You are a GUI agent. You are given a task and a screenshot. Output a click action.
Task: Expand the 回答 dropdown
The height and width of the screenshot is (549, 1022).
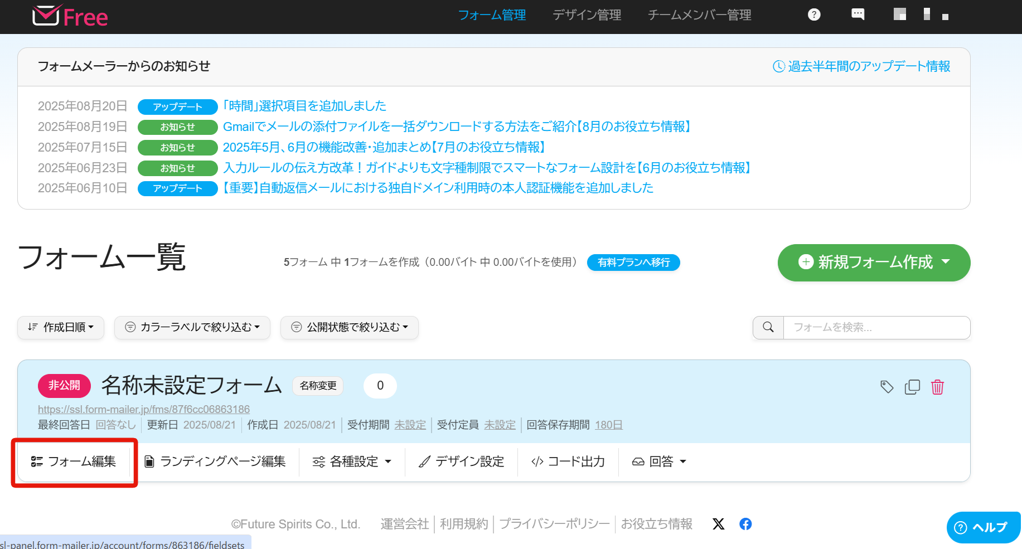[659, 461]
